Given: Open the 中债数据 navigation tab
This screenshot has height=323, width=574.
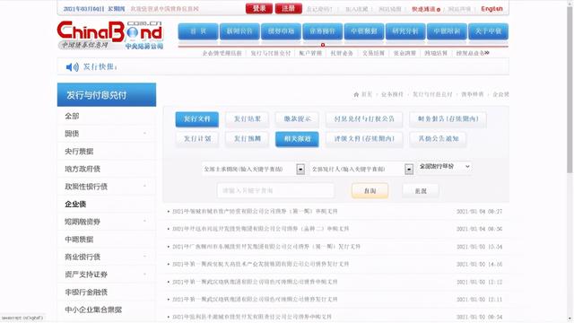Looking at the screenshot, I should [364, 31].
